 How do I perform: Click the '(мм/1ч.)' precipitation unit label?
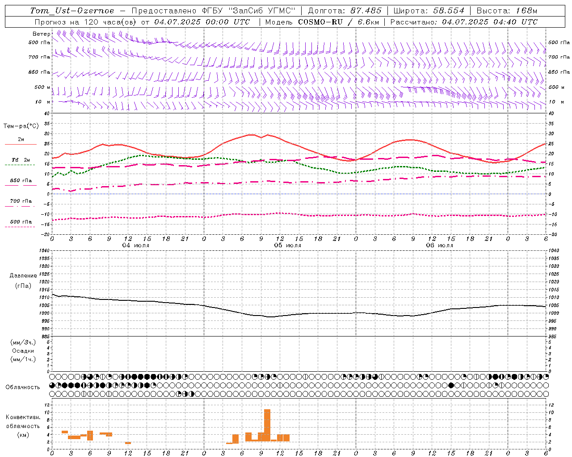[23, 359]
